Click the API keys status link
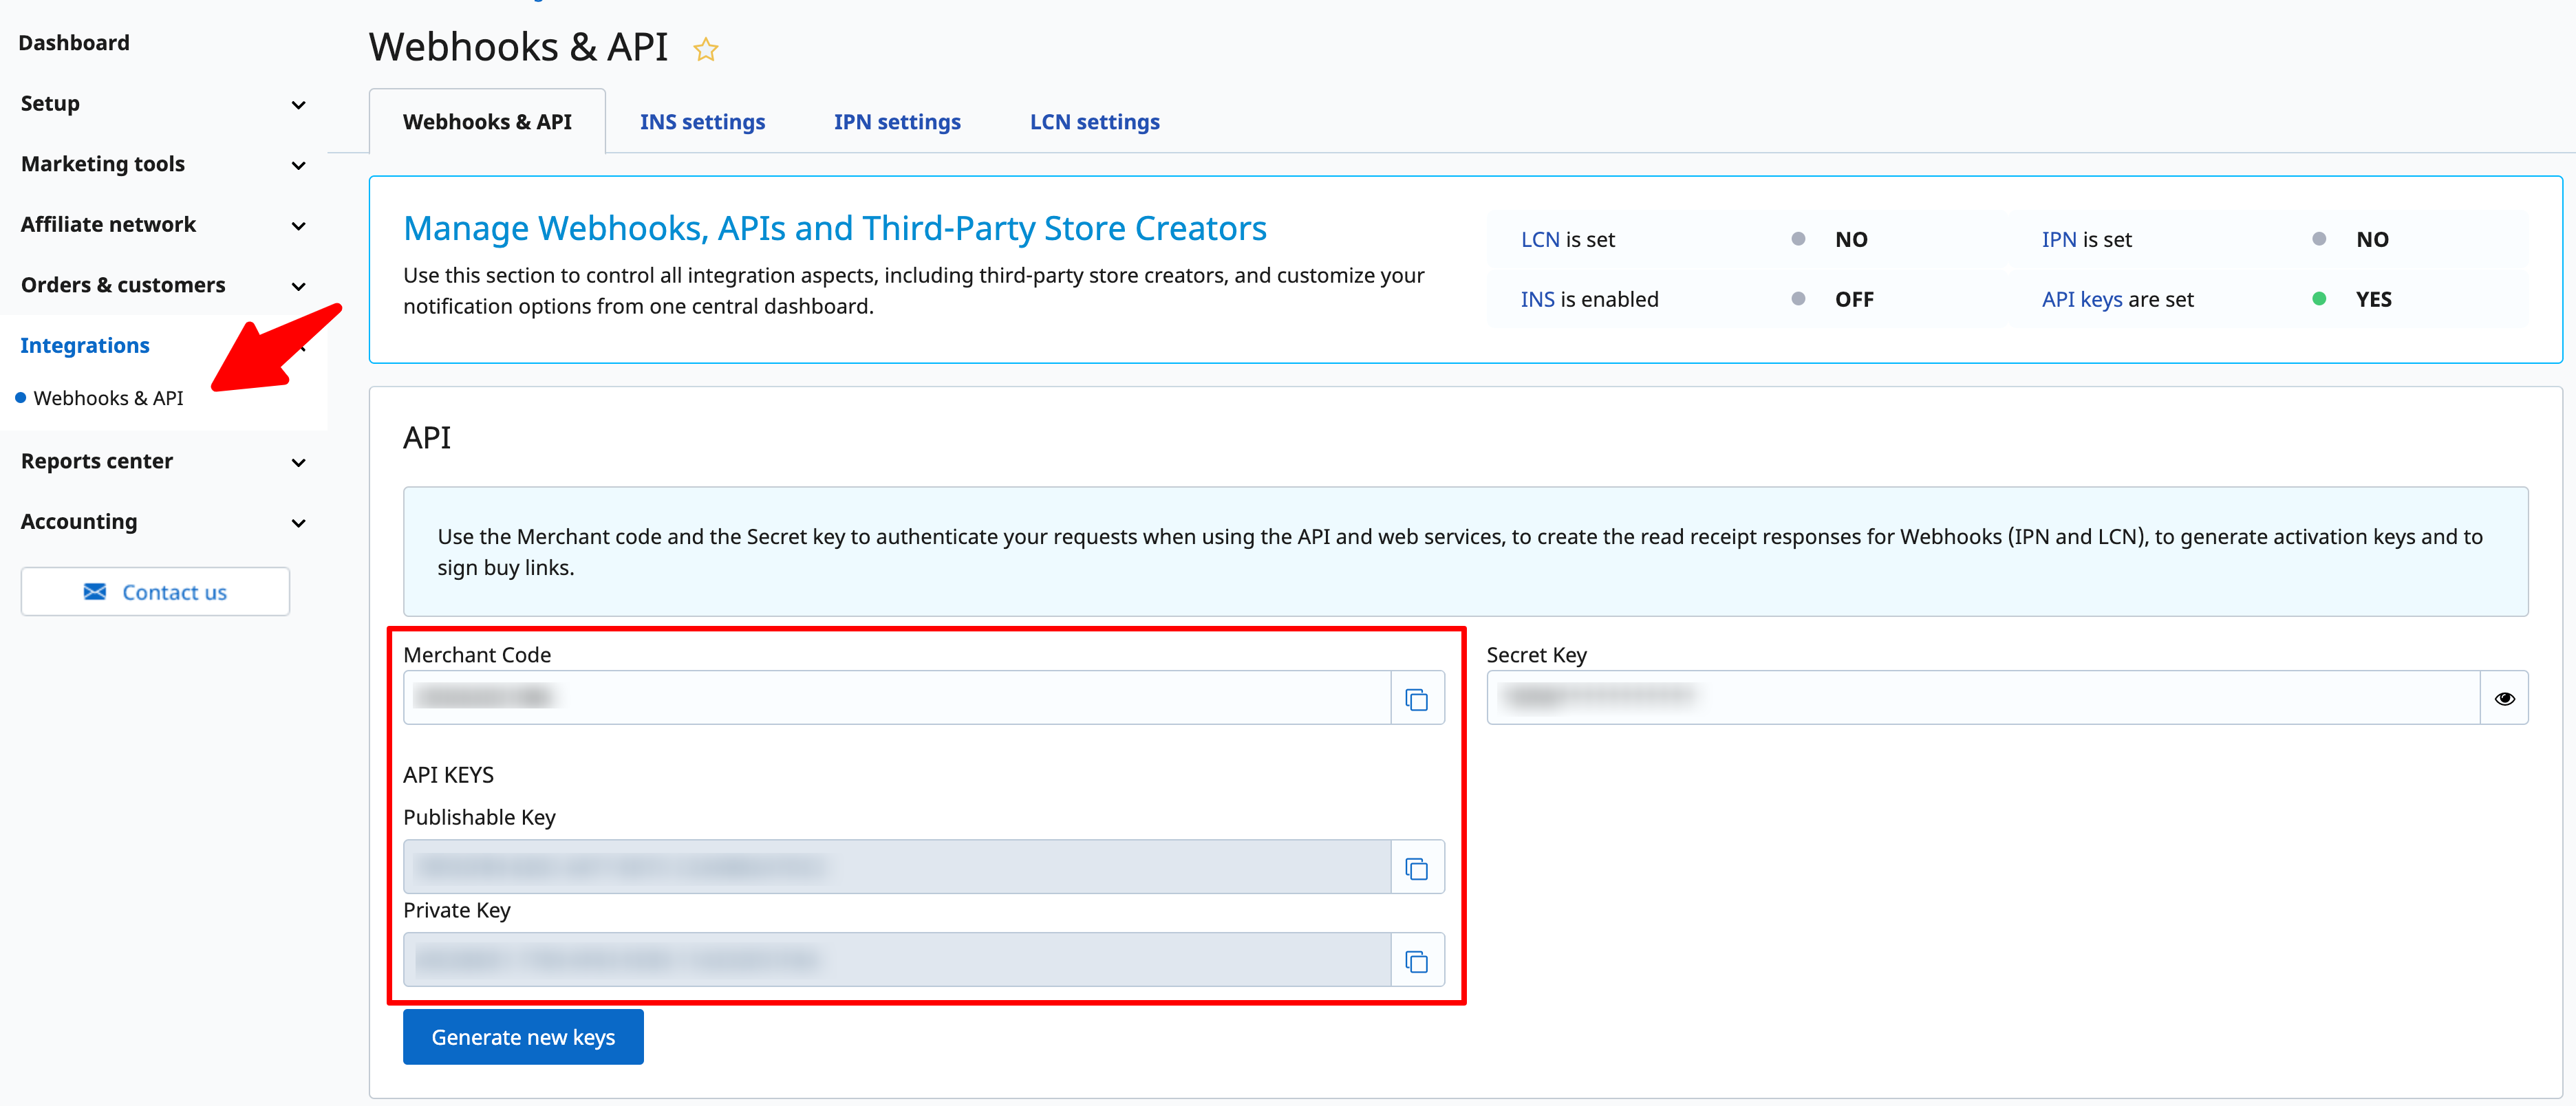This screenshot has width=2576, height=1106. (2081, 300)
